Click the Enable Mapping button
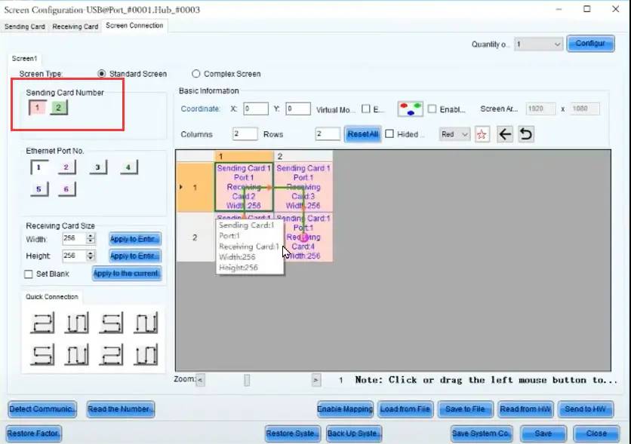This screenshot has height=444, width=631. coord(345,409)
